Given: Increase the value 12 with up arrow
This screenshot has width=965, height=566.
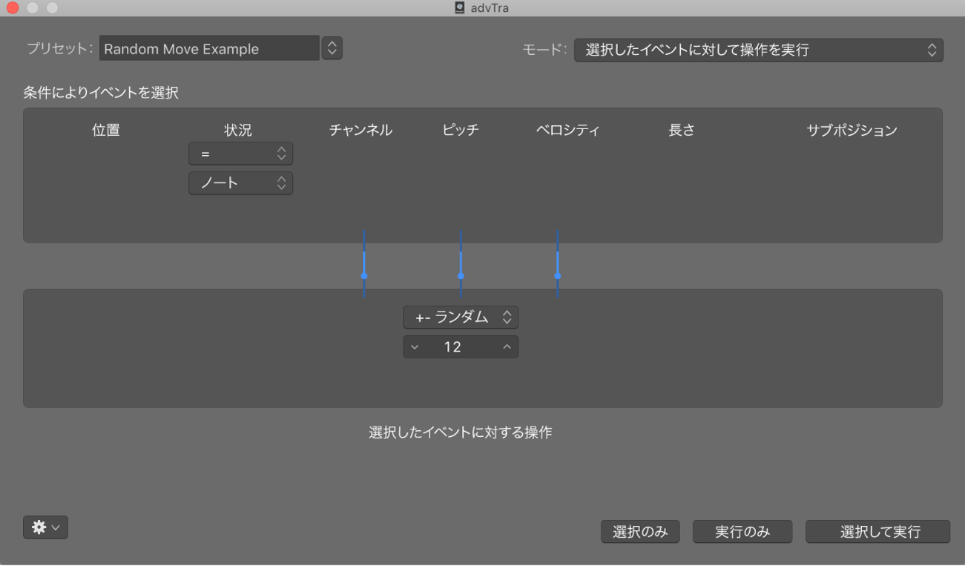Looking at the screenshot, I should click(x=507, y=347).
